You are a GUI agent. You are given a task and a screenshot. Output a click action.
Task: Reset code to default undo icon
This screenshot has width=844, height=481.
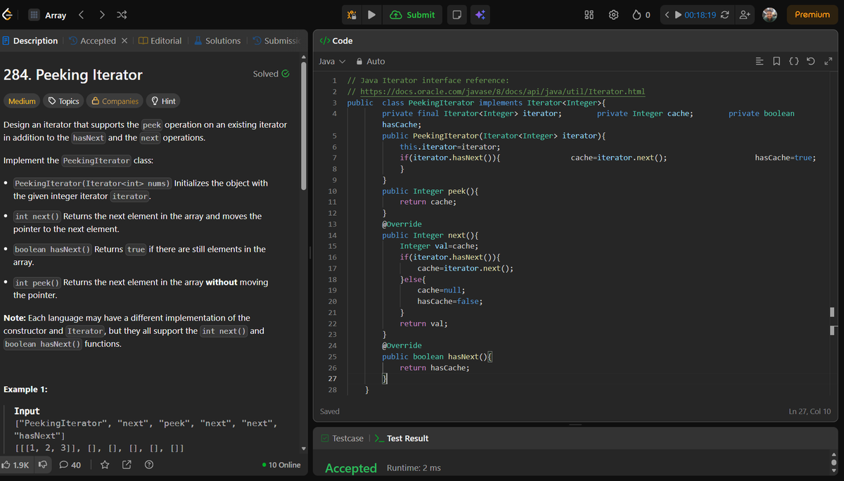click(811, 61)
